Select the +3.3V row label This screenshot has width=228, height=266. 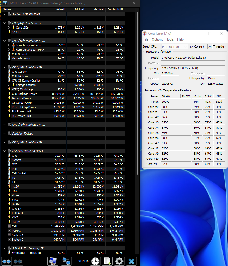point(16,222)
